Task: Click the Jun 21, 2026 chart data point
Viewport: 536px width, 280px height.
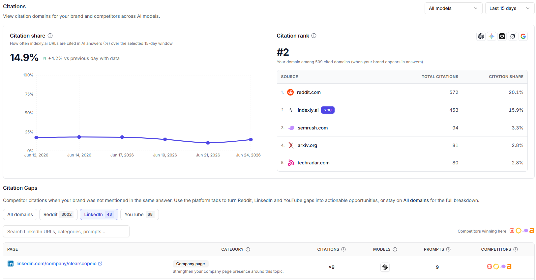Action: coord(208,143)
